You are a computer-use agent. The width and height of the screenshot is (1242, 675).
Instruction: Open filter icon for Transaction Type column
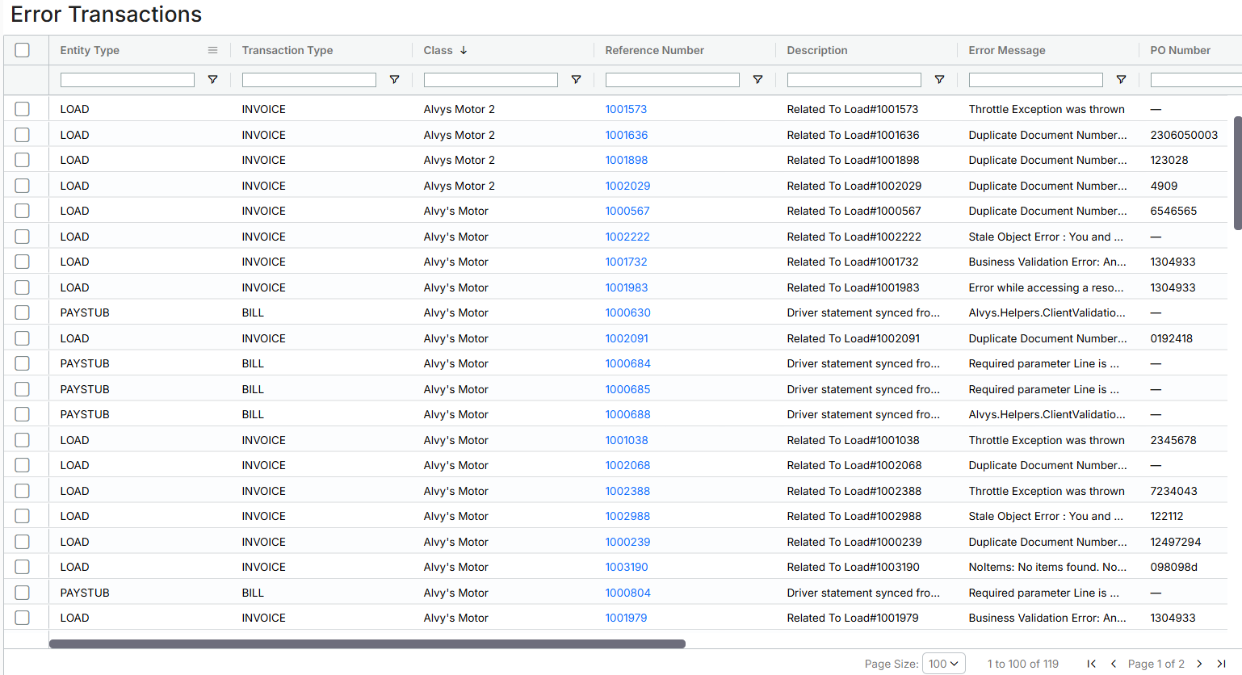point(394,80)
